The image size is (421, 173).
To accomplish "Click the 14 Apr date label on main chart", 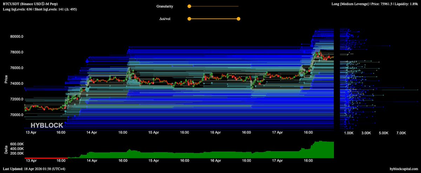I will [x=92, y=133].
